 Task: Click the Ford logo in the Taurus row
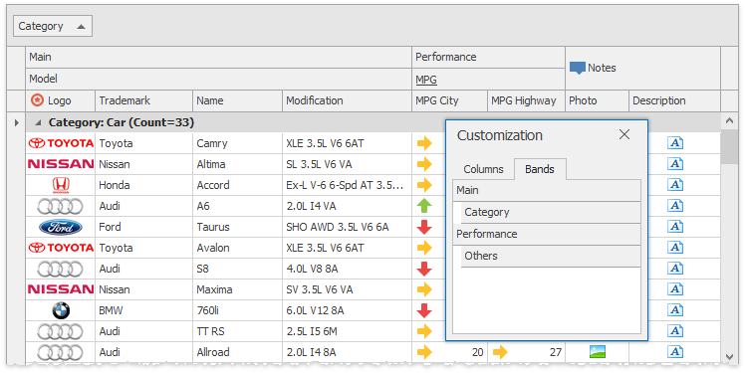click(61, 228)
